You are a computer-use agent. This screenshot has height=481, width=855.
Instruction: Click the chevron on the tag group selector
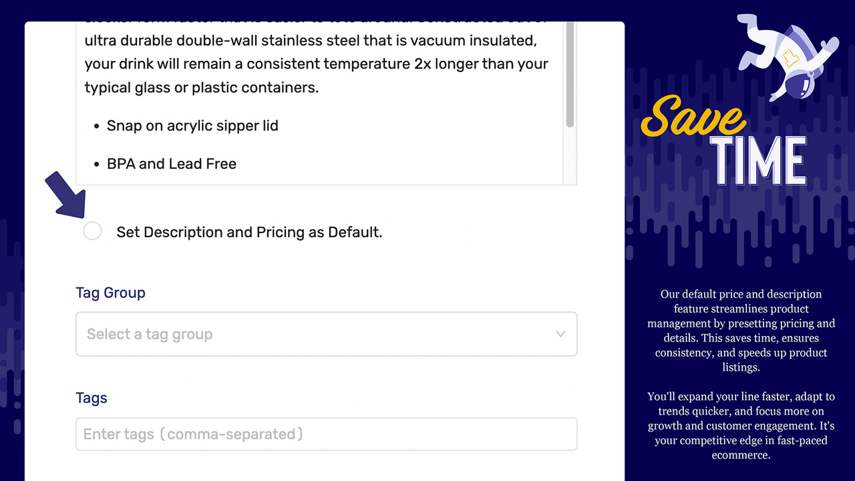[x=561, y=334]
